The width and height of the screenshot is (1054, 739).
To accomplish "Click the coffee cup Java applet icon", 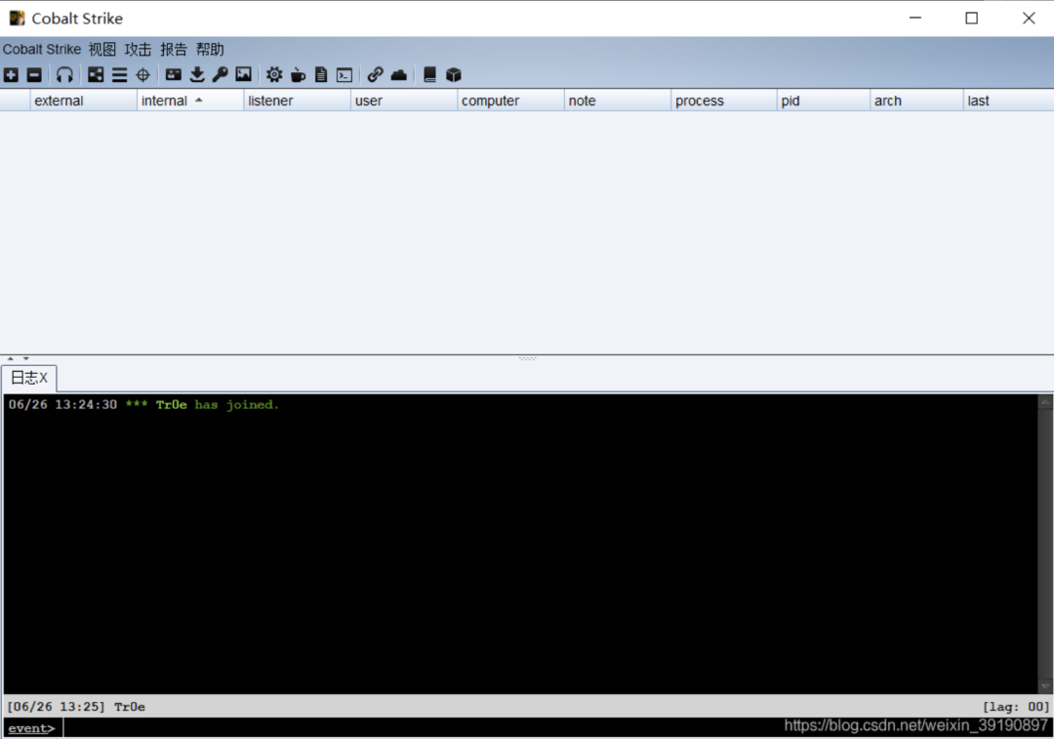I will pyautogui.click(x=298, y=74).
